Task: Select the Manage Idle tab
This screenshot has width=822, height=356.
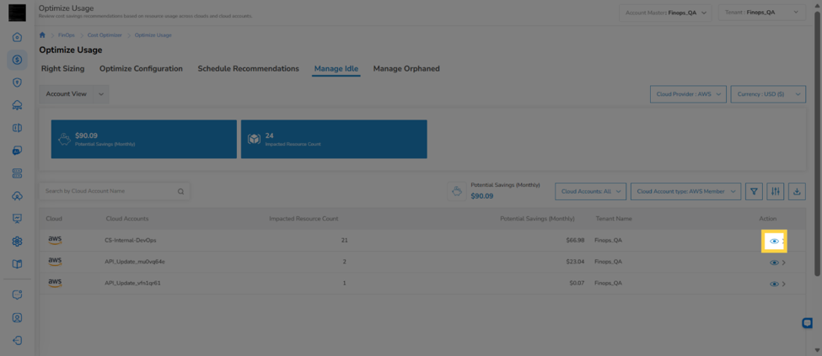Action: pos(336,68)
